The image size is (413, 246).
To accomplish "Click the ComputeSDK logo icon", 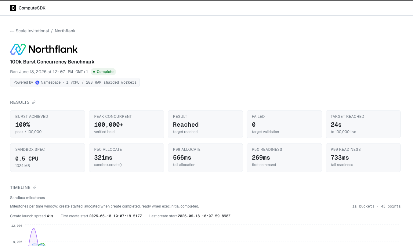I will tap(13, 8).
